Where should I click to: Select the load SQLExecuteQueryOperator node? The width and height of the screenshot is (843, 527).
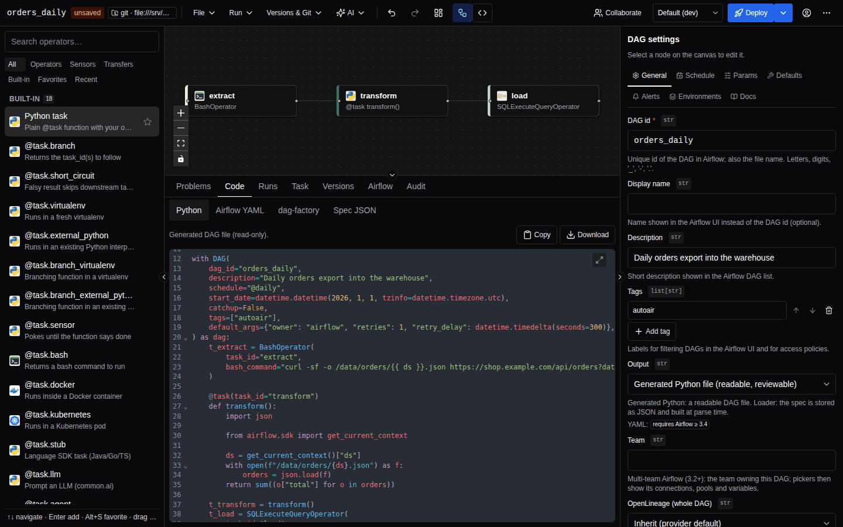pos(544,101)
